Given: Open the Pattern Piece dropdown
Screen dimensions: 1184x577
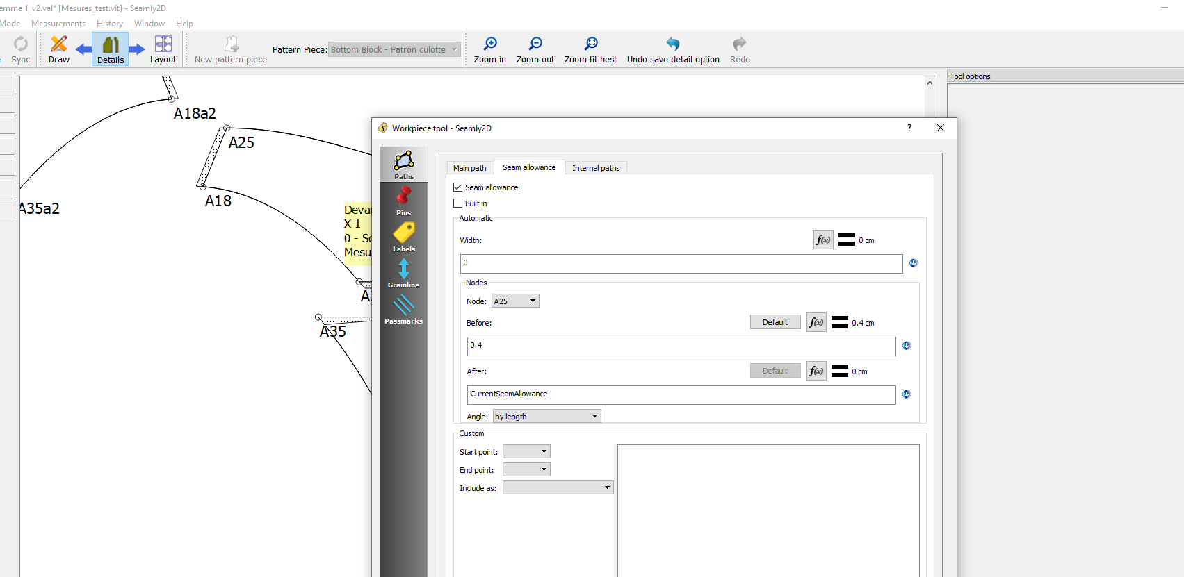Looking at the screenshot, I should click(x=394, y=50).
